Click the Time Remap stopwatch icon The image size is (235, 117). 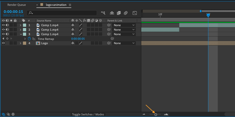pyautogui.click(x=30, y=39)
